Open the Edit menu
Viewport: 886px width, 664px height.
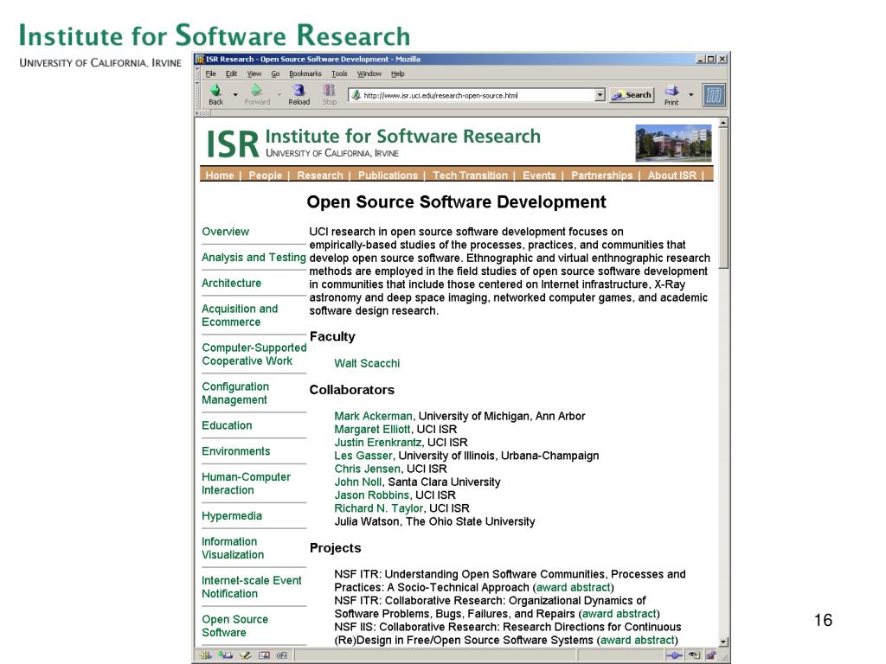231,74
